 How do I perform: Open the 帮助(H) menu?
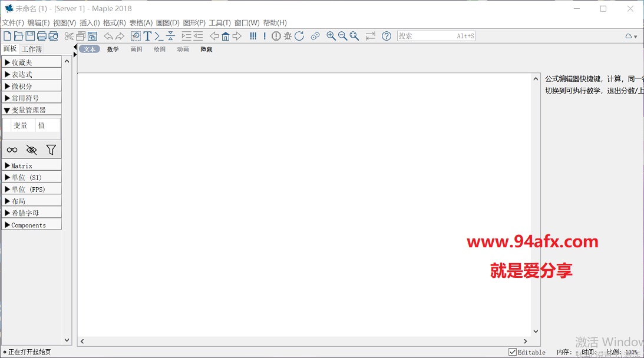(275, 22)
